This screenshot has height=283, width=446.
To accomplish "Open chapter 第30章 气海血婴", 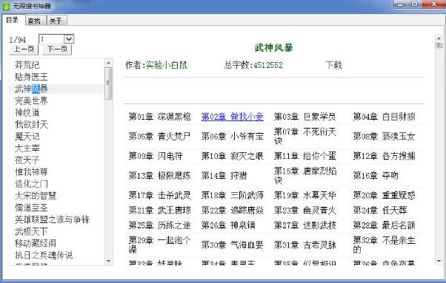I will pos(233,245).
